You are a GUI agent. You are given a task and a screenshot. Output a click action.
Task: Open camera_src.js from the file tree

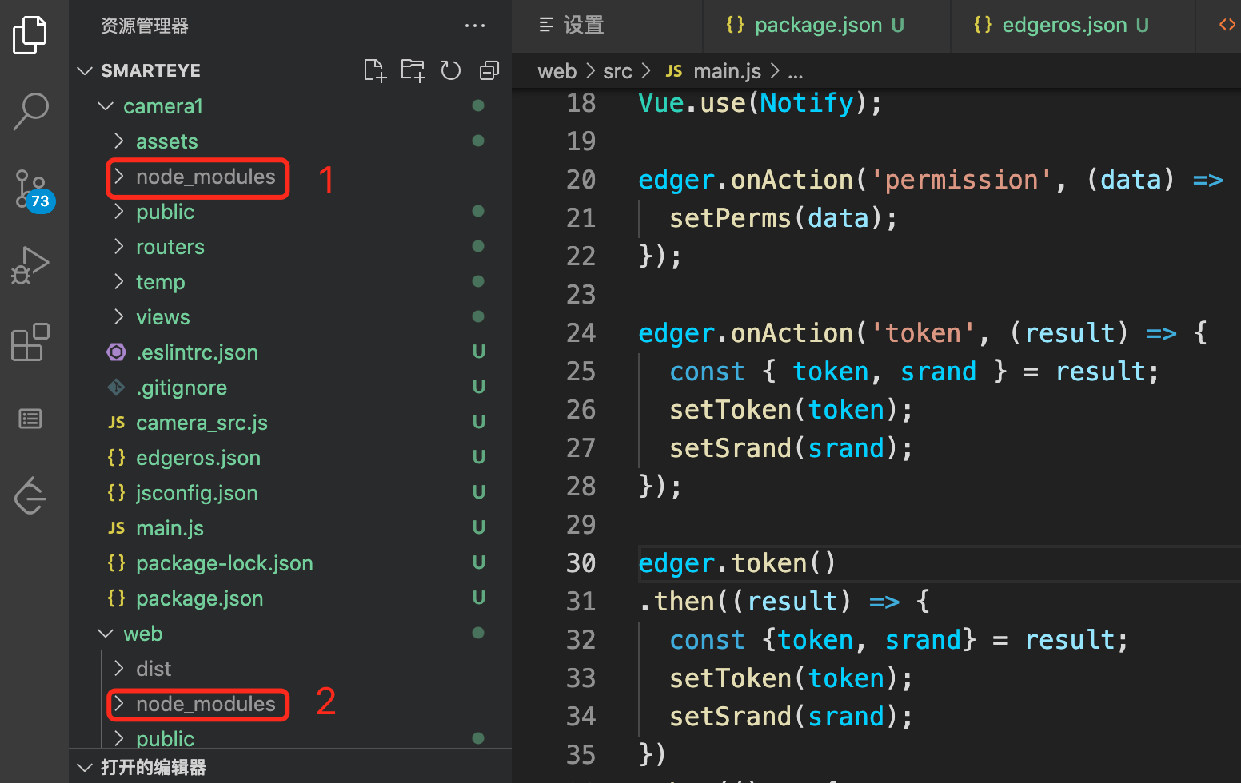click(202, 423)
